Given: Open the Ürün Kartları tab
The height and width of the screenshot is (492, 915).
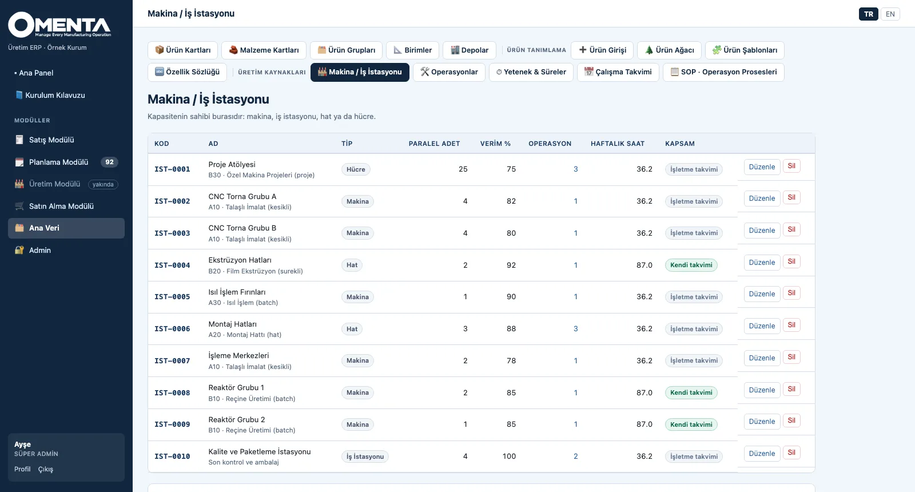Looking at the screenshot, I should coord(182,50).
